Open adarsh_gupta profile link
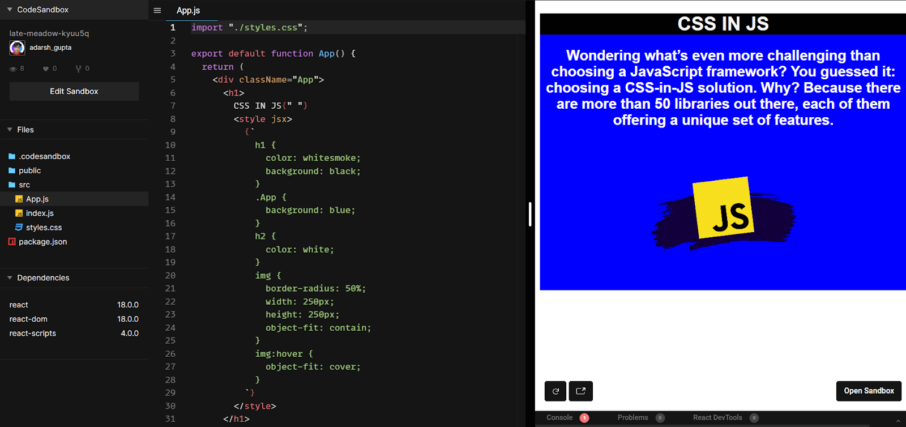 pyautogui.click(x=50, y=48)
